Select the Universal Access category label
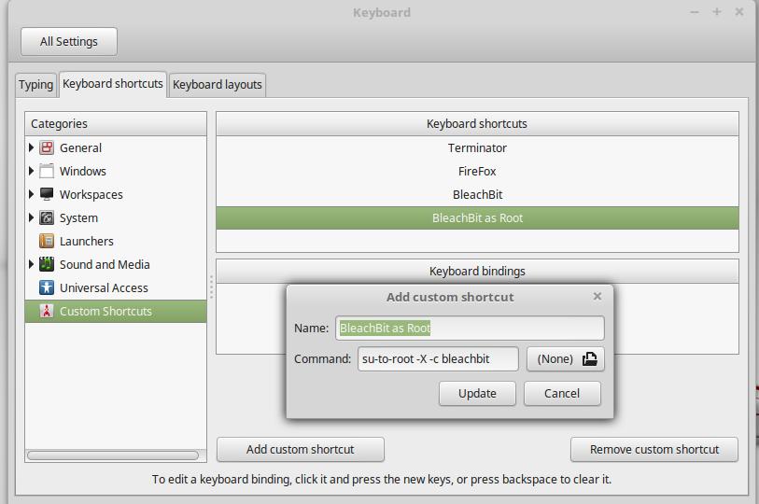759x504 pixels. coord(104,287)
